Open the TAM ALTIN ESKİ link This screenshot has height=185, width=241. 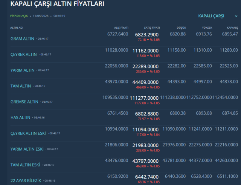point(25,165)
